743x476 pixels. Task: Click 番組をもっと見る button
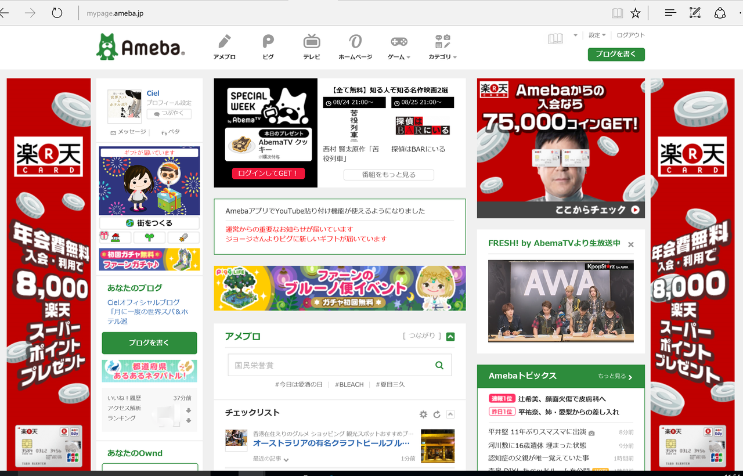pyautogui.click(x=388, y=175)
